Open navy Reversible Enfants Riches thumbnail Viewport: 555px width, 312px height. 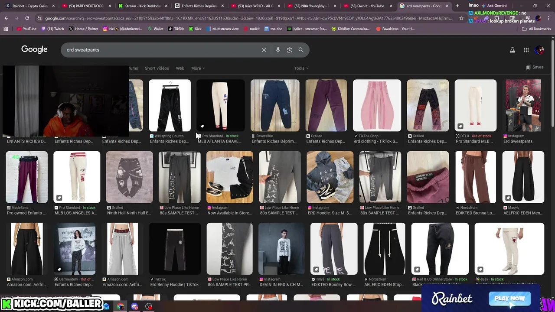pyautogui.click(x=275, y=105)
